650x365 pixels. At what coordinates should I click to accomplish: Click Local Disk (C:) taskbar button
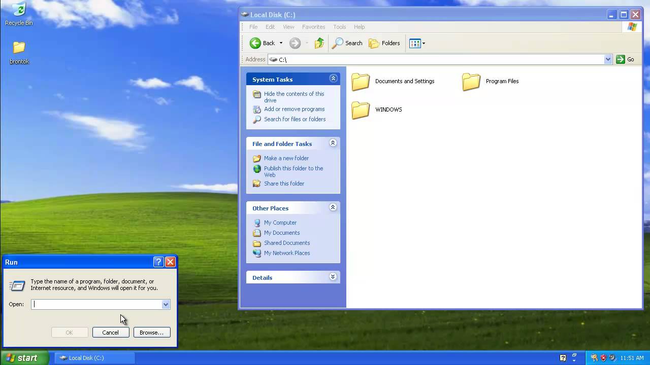pyautogui.click(x=94, y=358)
